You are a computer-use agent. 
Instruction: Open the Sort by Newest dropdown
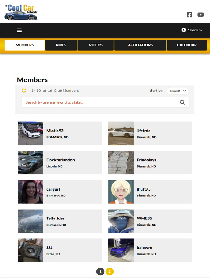178,91
